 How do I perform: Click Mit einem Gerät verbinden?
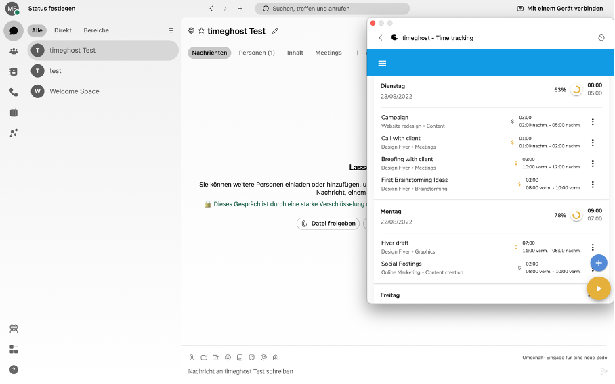pyautogui.click(x=559, y=9)
